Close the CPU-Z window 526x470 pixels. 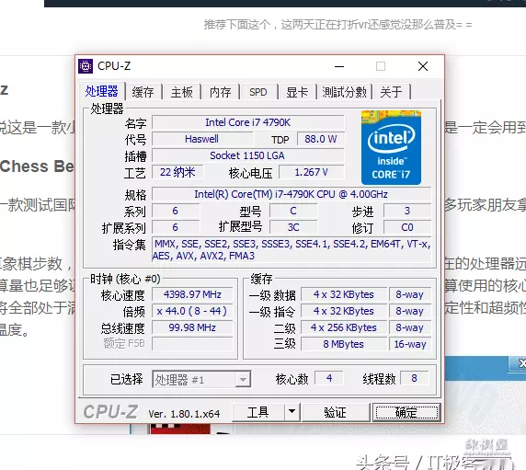pyautogui.click(x=423, y=66)
